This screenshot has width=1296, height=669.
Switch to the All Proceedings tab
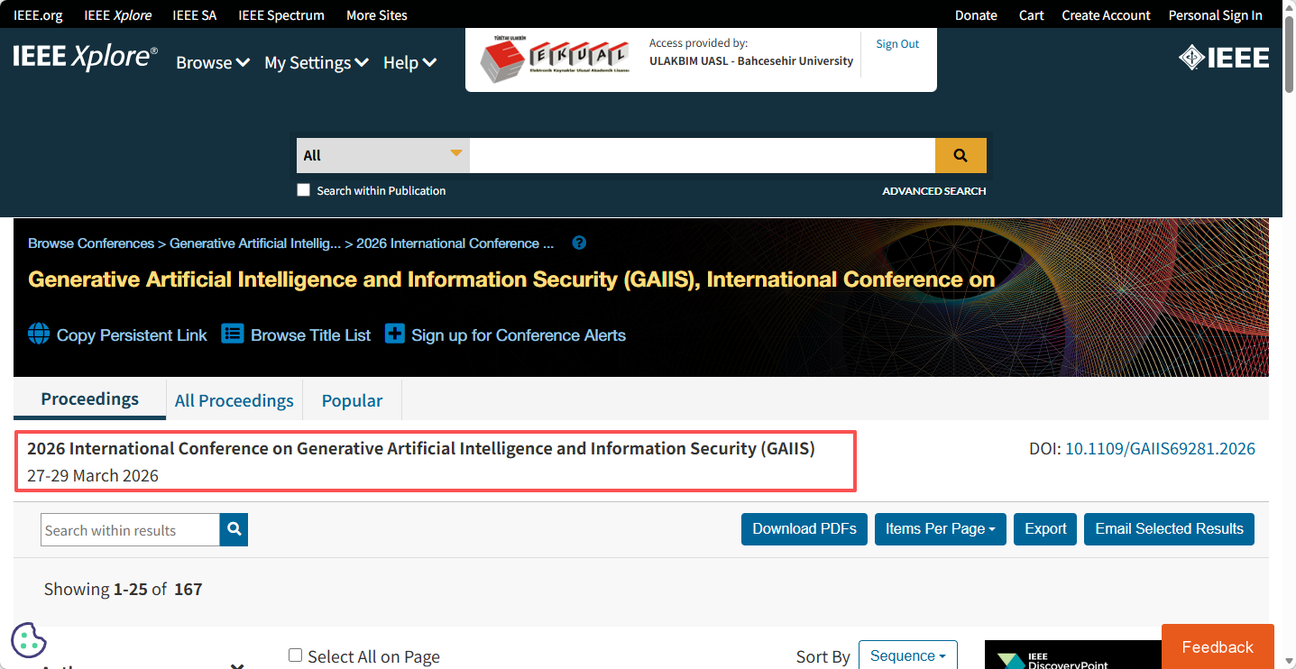tap(234, 400)
